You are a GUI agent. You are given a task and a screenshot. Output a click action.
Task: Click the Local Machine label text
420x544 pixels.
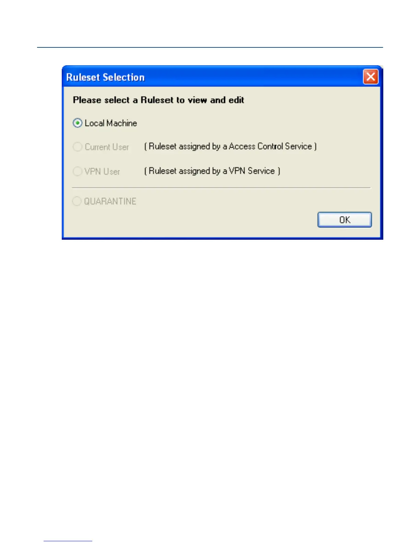point(111,123)
